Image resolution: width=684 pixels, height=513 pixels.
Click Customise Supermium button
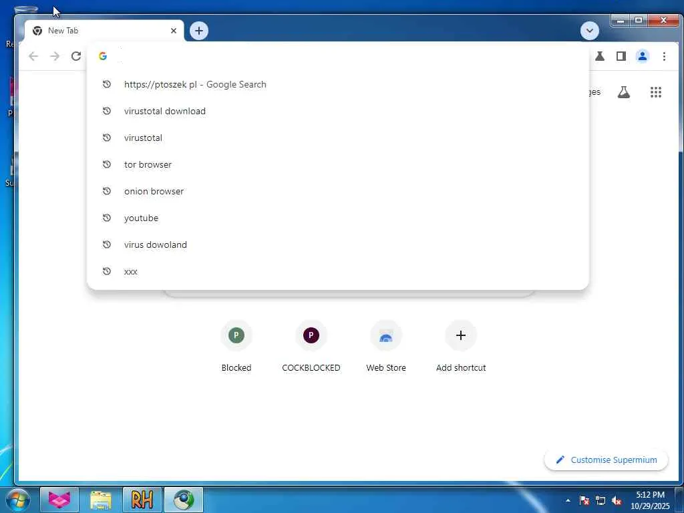[x=607, y=460]
